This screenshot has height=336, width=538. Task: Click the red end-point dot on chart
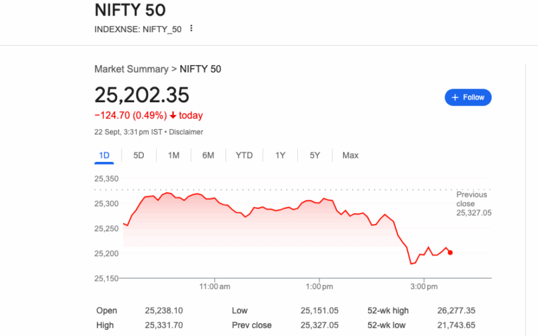point(450,253)
